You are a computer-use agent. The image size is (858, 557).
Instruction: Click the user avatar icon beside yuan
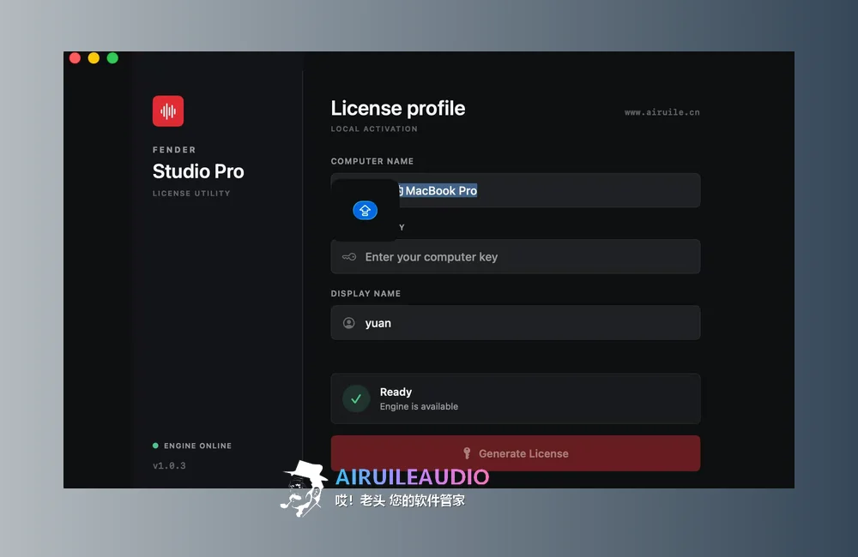(348, 323)
